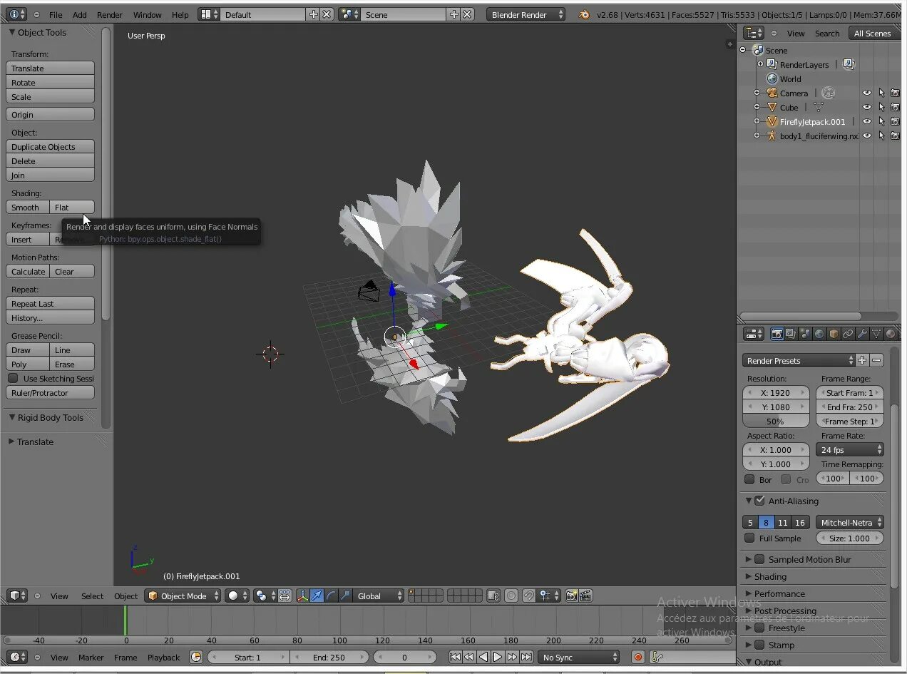The height and width of the screenshot is (674, 907).
Task: Add a new screen layout with the plus
Action: click(x=314, y=14)
